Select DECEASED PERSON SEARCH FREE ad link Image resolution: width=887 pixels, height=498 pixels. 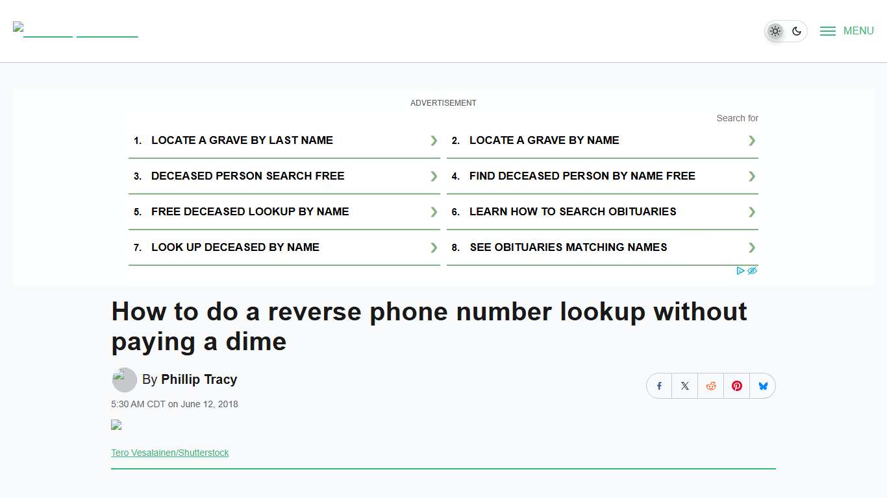[x=248, y=176]
